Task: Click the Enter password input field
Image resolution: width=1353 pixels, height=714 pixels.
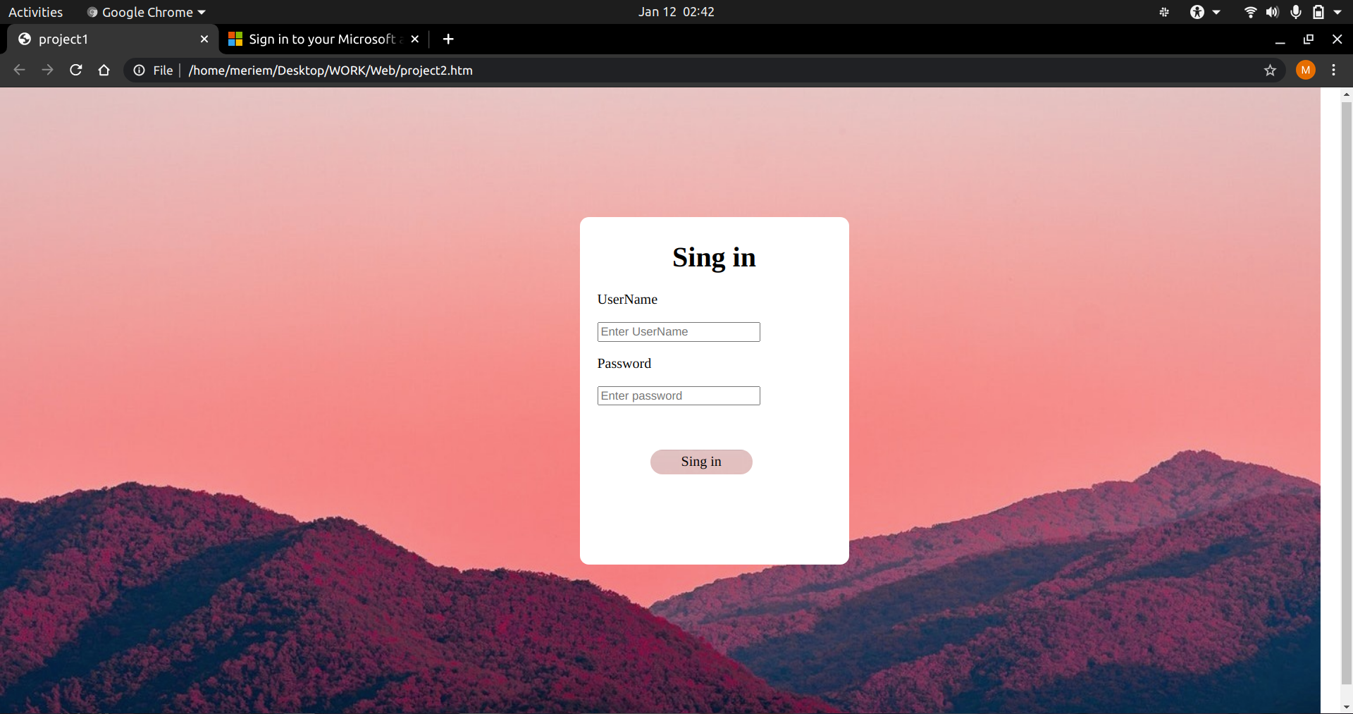Action: coord(678,395)
